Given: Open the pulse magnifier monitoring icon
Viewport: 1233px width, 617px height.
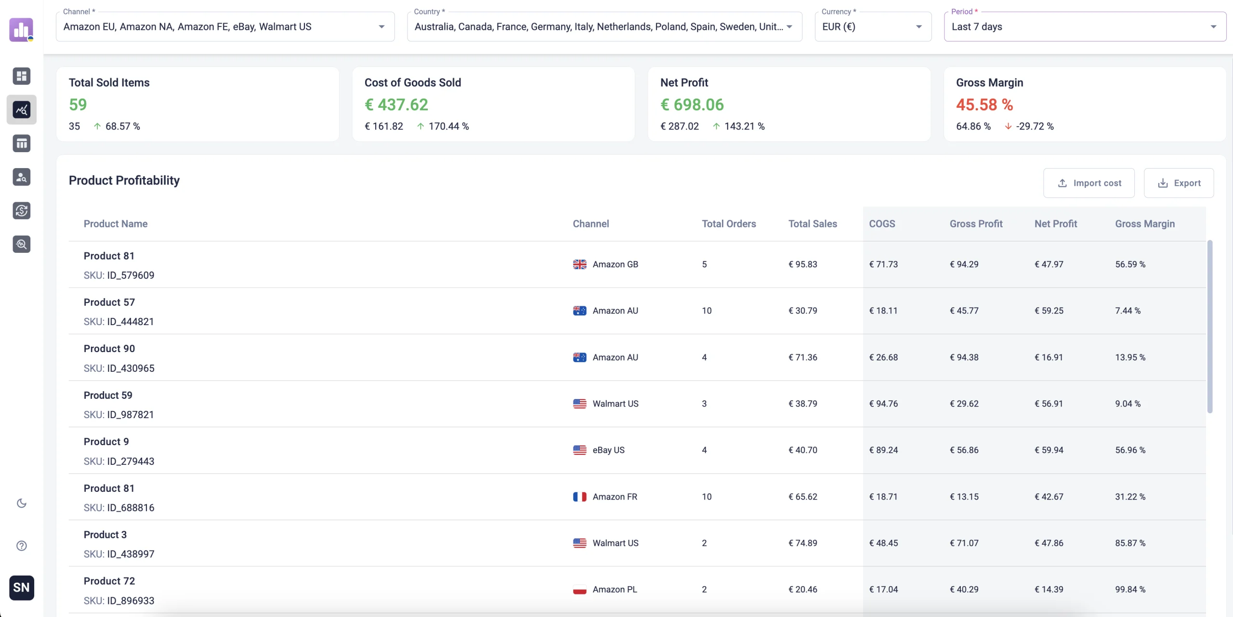Looking at the screenshot, I should pos(21,244).
